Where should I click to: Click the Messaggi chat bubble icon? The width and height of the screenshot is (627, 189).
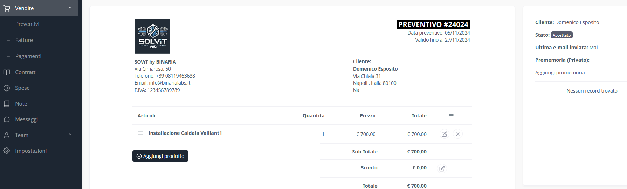coord(7,119)
